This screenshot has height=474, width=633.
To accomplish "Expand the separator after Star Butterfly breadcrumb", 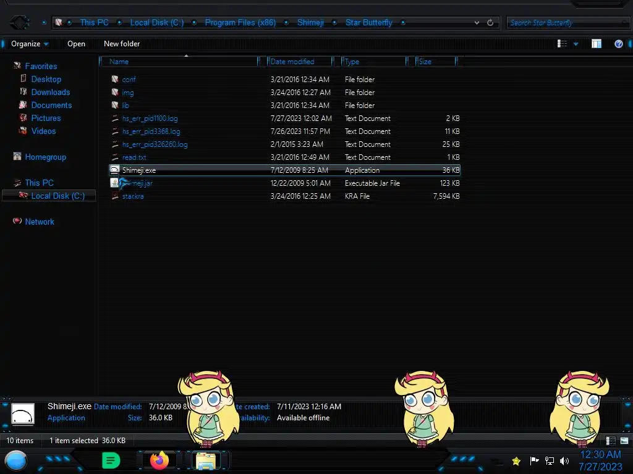I will 403,23.
